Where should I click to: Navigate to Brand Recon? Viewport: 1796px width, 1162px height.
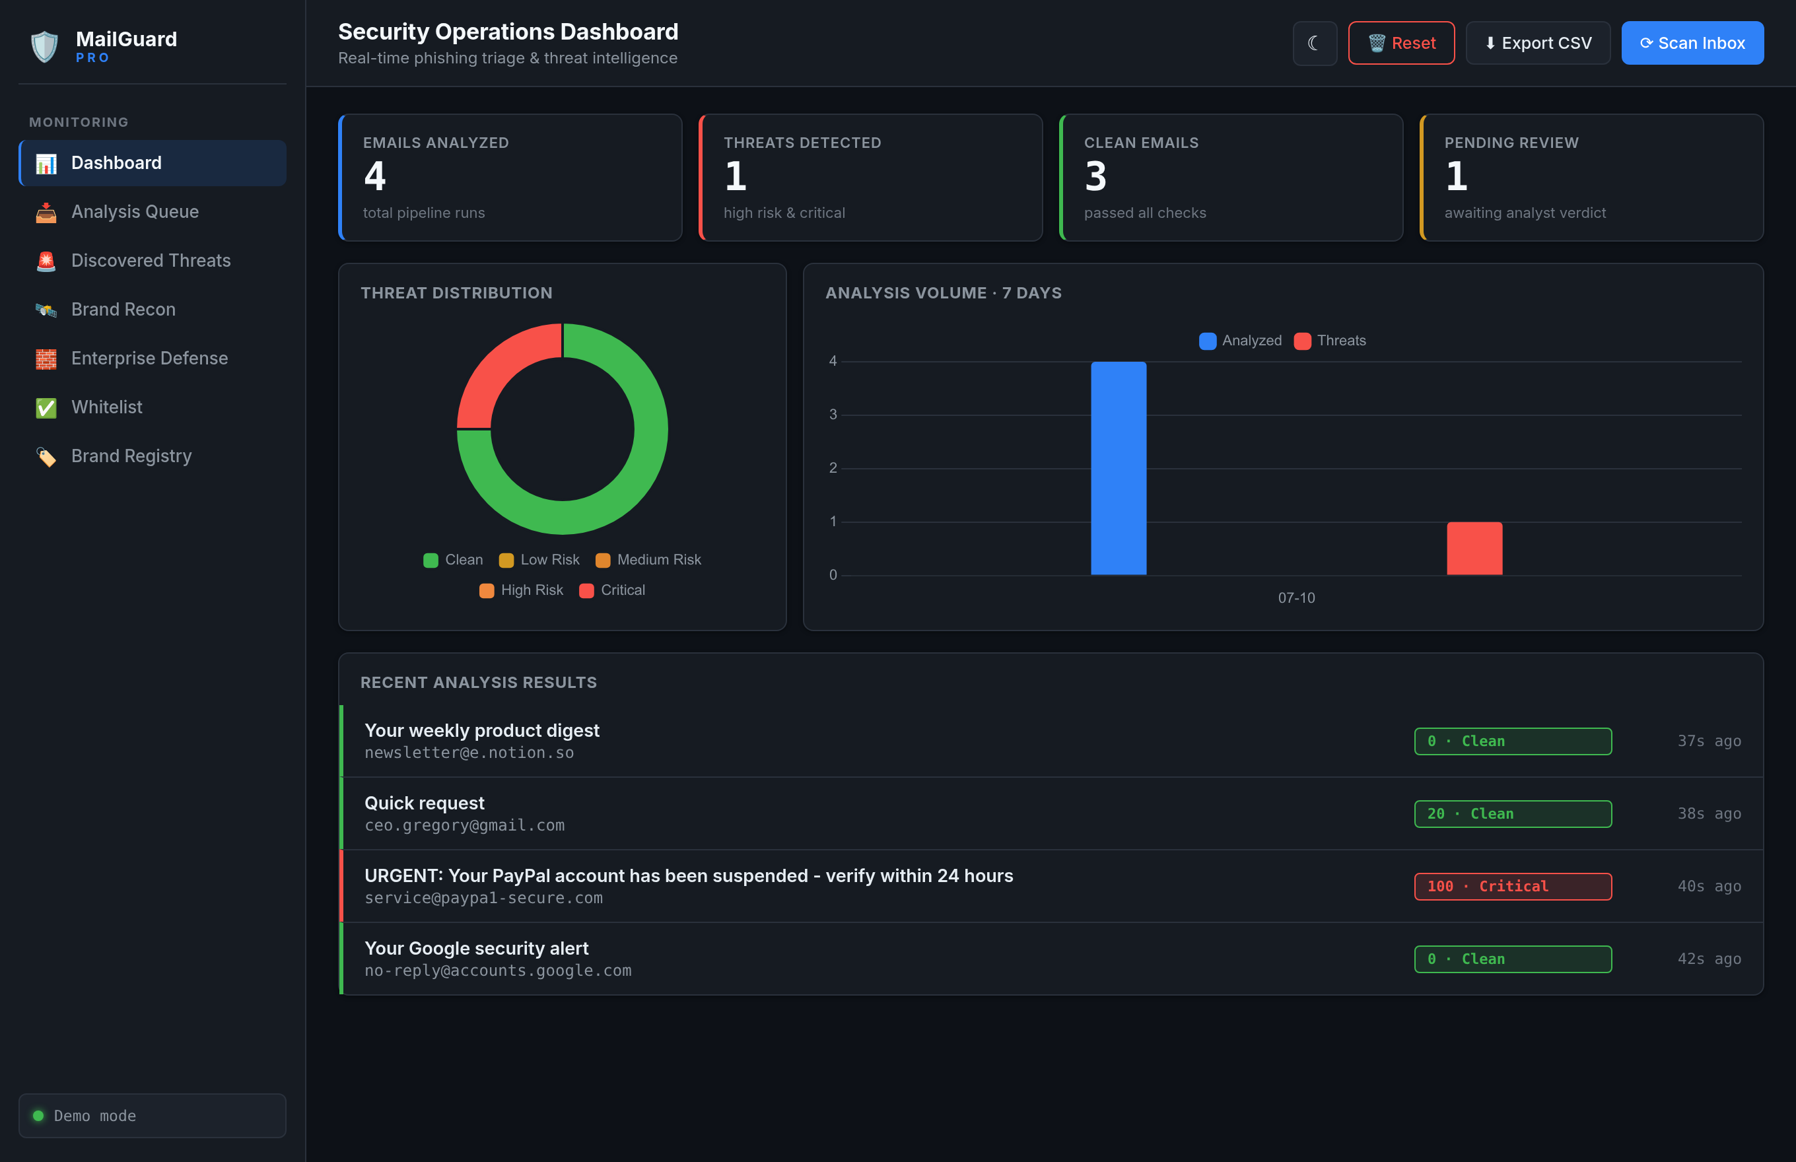(153, 310)
